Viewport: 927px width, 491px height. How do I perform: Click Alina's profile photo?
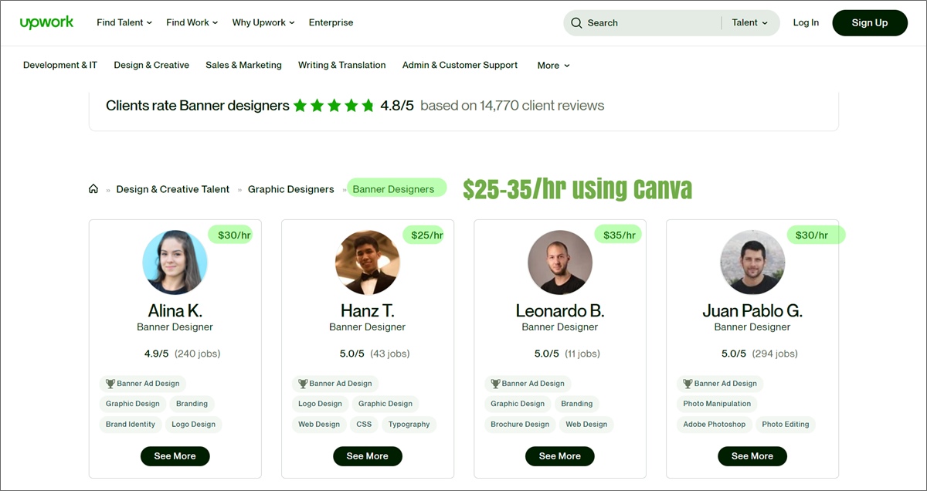(x=175, y=262)
